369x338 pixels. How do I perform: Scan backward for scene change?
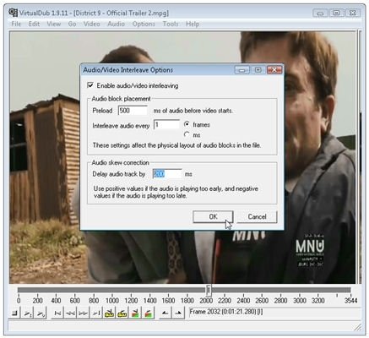[x=135, y=313]
